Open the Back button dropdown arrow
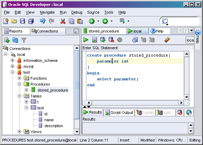Image resolution: width=203 pixels, height=145 pixels. (98, 21)
